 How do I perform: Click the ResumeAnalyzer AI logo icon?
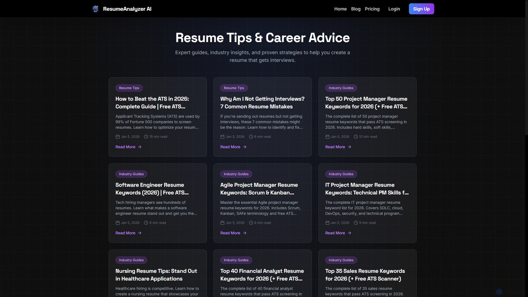tap(96, 9)
